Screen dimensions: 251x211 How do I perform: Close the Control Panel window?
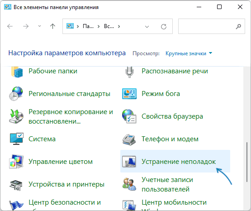tap(240, 7)
